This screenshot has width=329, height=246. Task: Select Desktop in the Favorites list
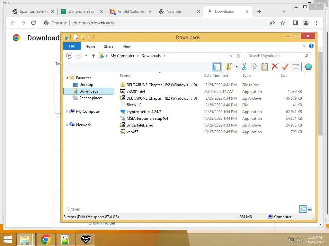86,85
